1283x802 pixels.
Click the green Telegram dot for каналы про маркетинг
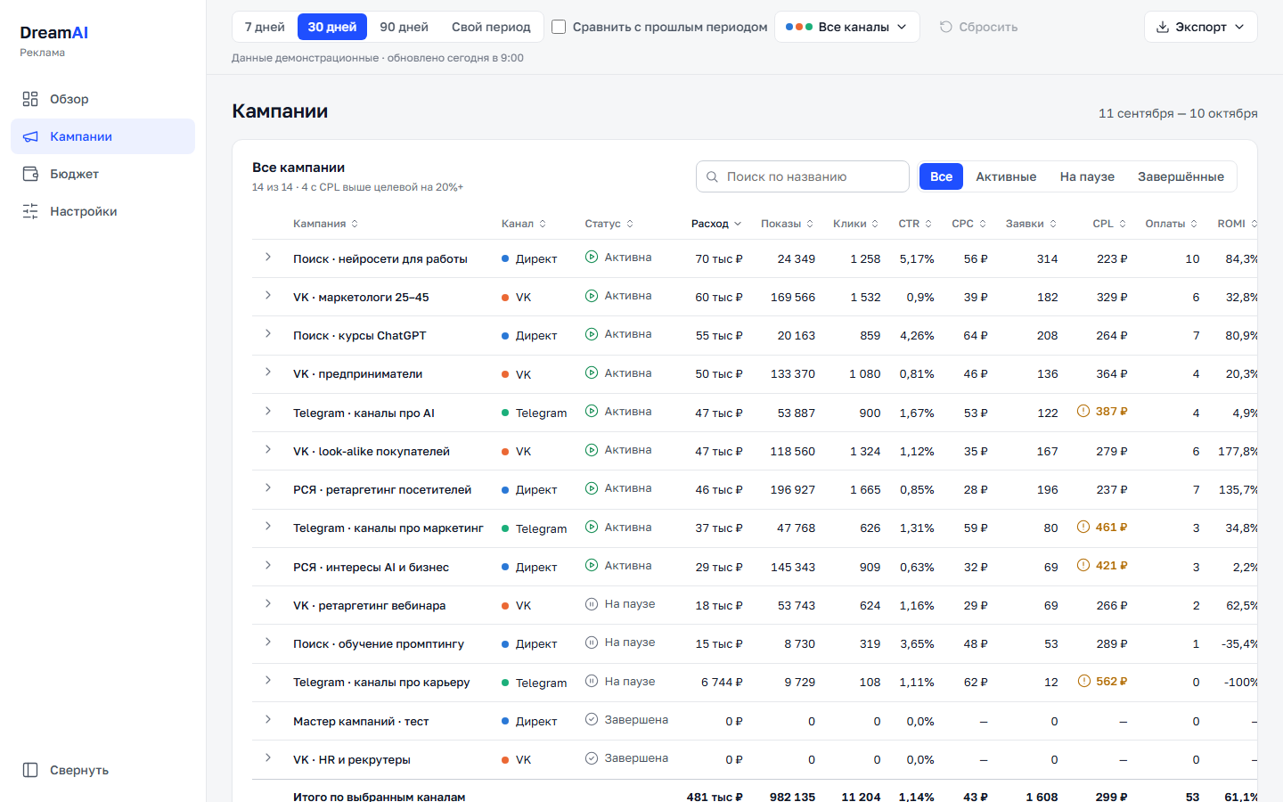(505, 528)
